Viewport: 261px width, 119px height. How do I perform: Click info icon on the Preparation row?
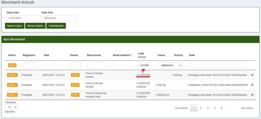point(252,85)
